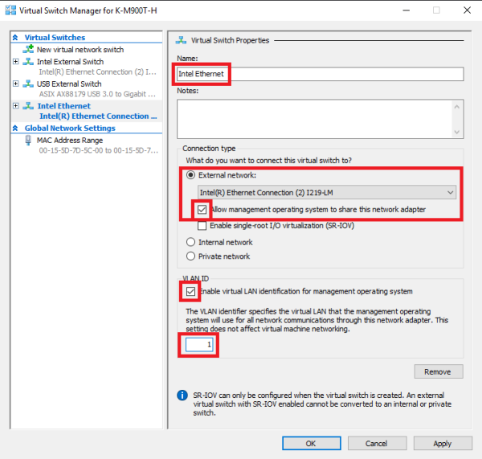Click the Virtual Switch Manager title bar icon

[x=10, y=10]
